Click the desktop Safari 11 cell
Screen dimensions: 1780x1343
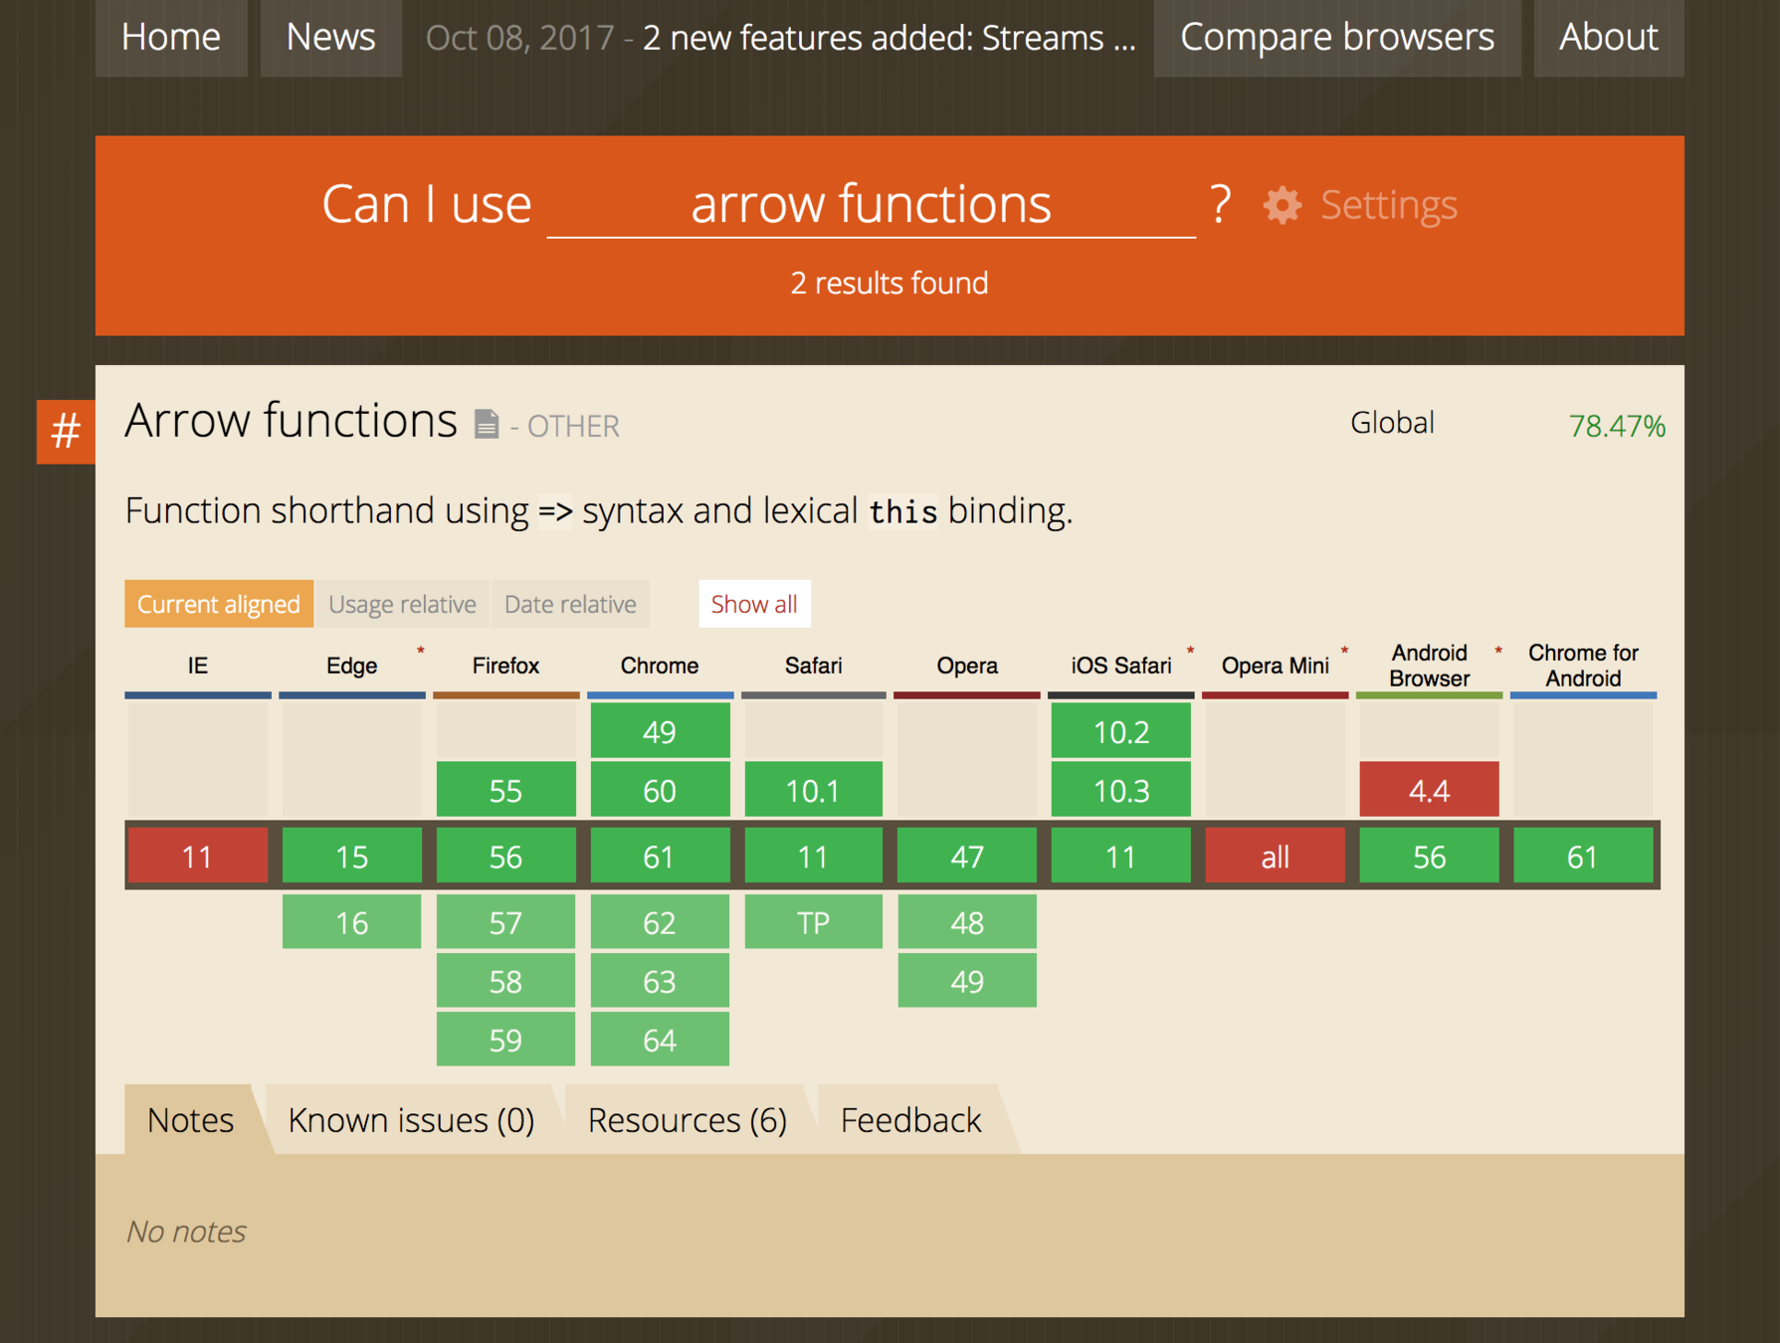813,857
